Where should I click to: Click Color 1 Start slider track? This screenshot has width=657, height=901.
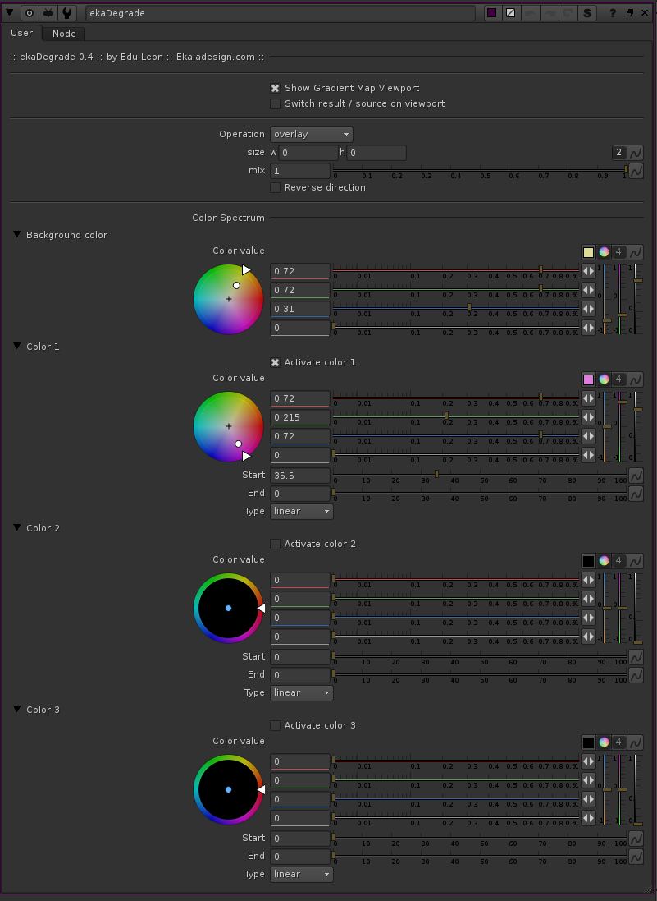(480, 475)
